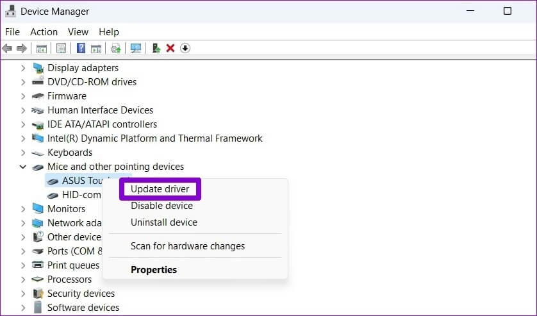Screen dimensions: 537x316
Task: Choose Uninstall device in context menu
Action: pos(164,222)
